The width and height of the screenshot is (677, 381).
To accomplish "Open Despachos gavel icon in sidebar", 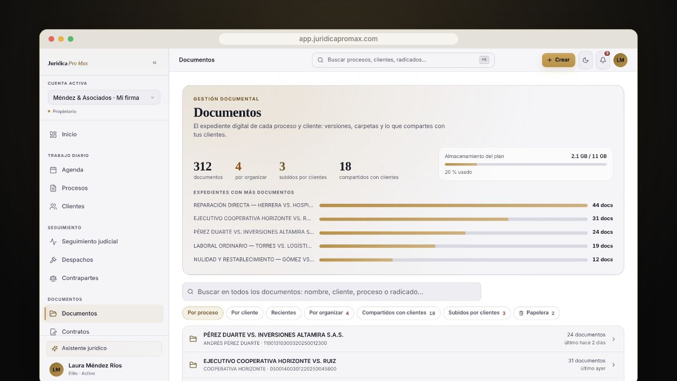I will pyautogui.click(x=53, y=260).
